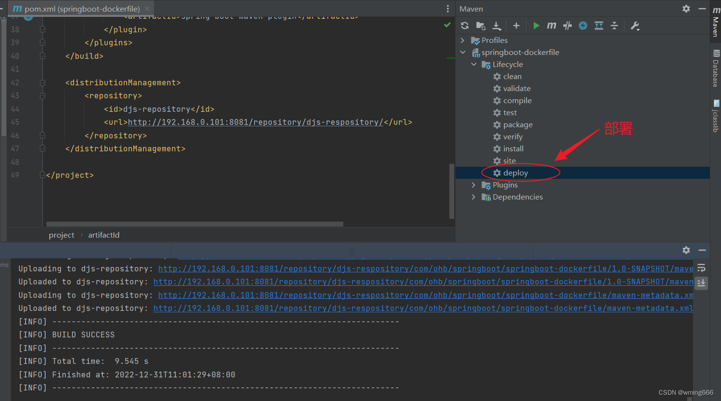Open editor tabs more-options menu
Viewport: 721px width, 401px height.
click(448, 9)
